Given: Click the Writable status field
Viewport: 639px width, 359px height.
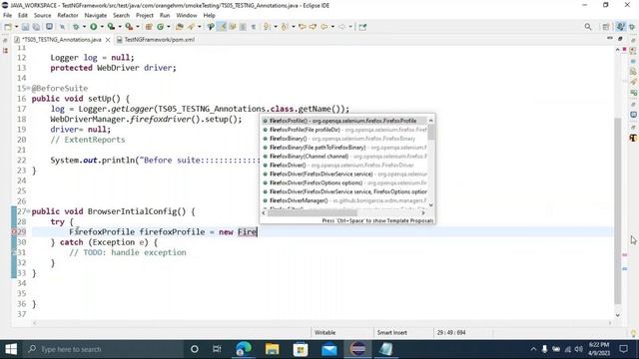Looking at the screenshot, I should (324, 332).
